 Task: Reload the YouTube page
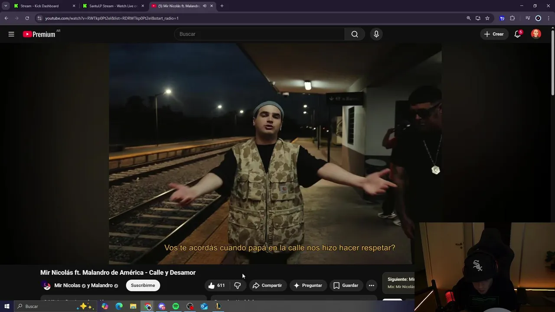pyautogui.click(x=27, y=18)
